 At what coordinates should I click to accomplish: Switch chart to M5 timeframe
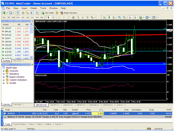[9, 18]
